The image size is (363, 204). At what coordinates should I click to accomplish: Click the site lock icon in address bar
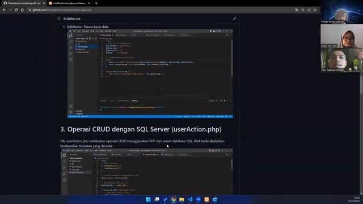coord(29,10)
